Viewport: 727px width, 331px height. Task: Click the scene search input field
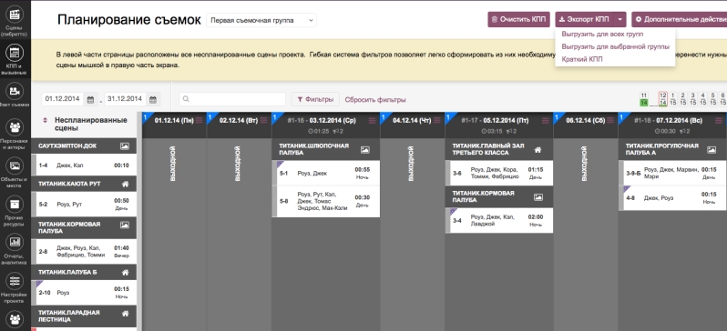coord(232,99)
